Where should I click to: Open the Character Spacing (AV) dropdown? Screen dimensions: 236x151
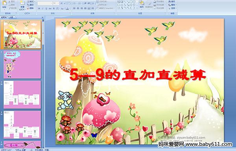pyautogui.click(x=57, y=9)
